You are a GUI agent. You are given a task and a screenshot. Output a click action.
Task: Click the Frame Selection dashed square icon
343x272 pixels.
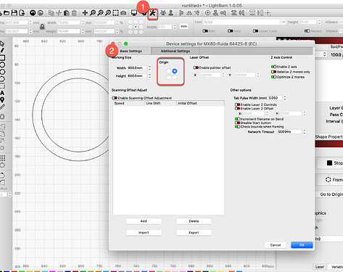[x=116, y=13]
